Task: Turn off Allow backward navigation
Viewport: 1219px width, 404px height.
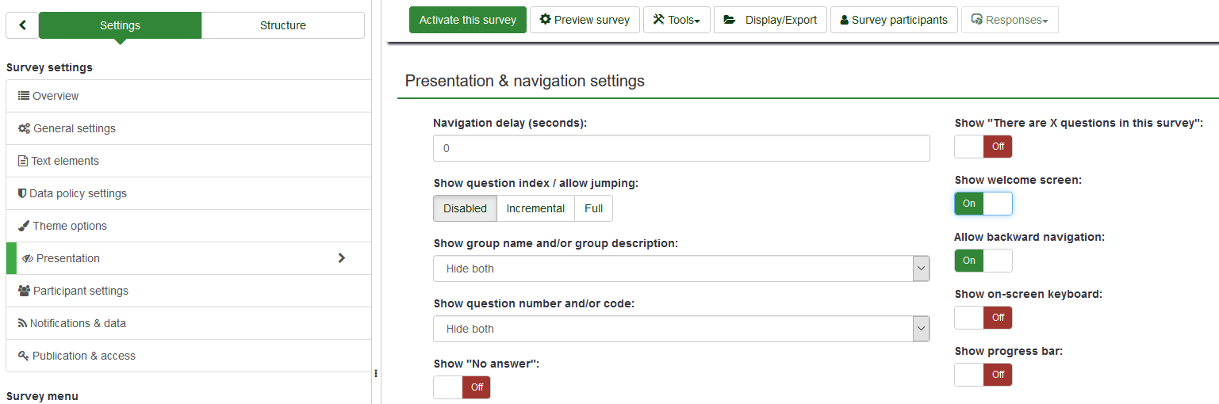Action: tap(983, 261)
